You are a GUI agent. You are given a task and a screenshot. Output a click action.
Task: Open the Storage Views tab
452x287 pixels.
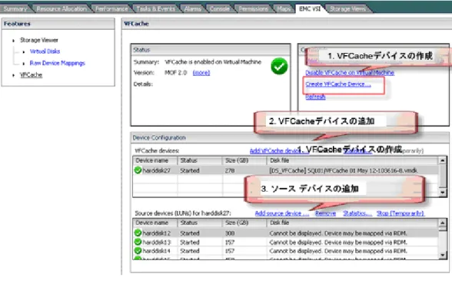click(347, 8)
